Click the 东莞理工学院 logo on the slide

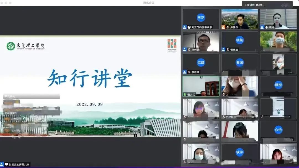[25, 46]
